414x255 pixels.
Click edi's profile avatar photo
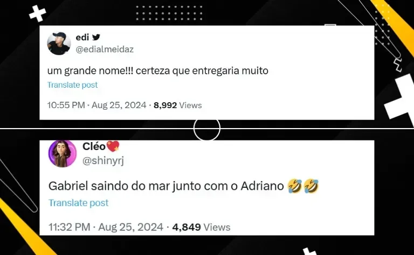click(59, 44)
